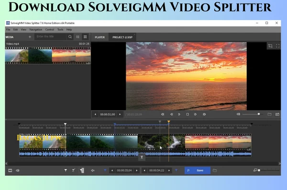Add a marker with the marker icon
Screen dimensions: 287x190
click(66, 170)
